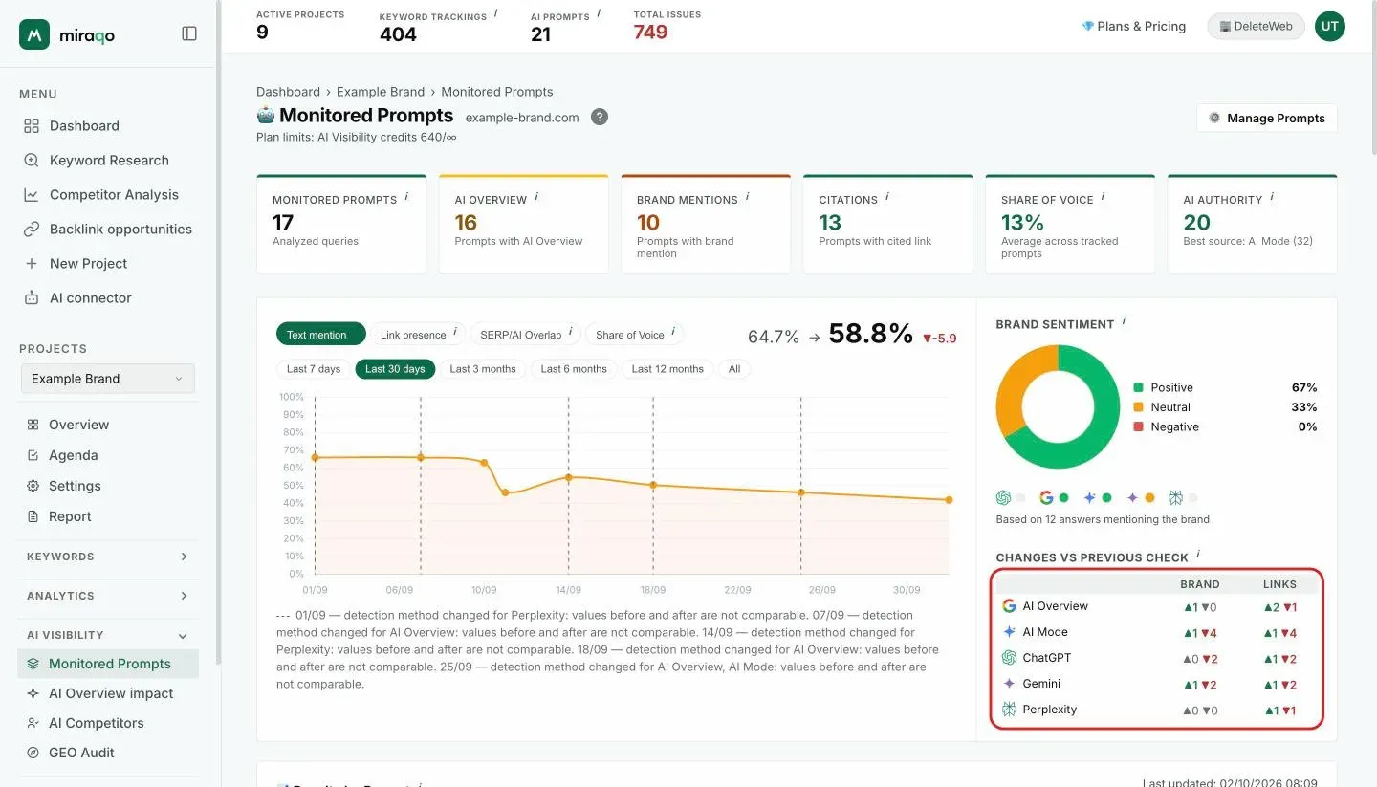Open Competitor Analysis in the menu
The height and width of the screenshot is (787, 1377).
114,195
